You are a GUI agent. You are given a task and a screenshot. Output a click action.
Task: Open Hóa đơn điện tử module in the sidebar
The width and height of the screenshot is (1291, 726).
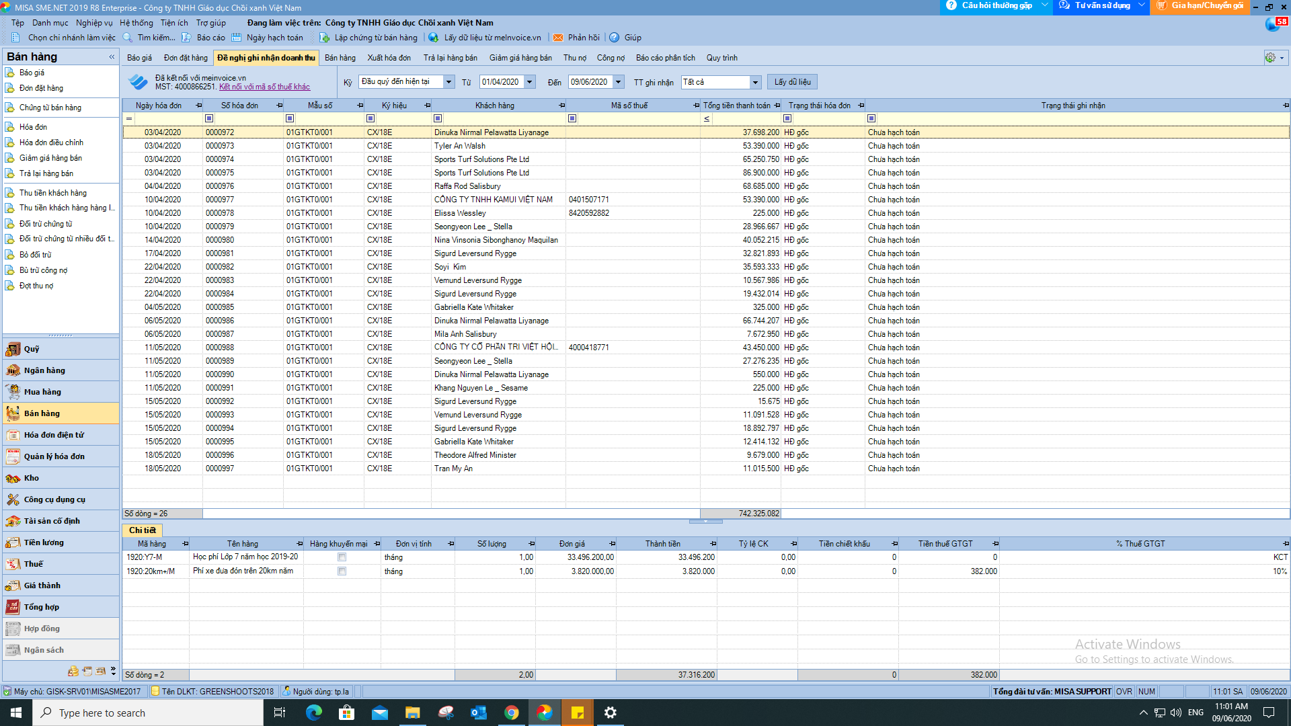coord(54,435)
